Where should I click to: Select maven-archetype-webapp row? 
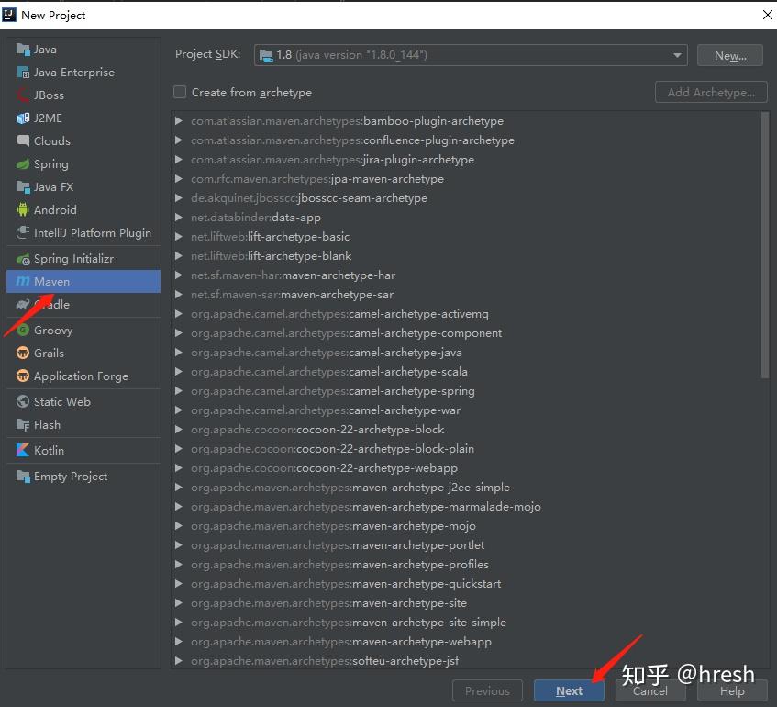point(468,642)
